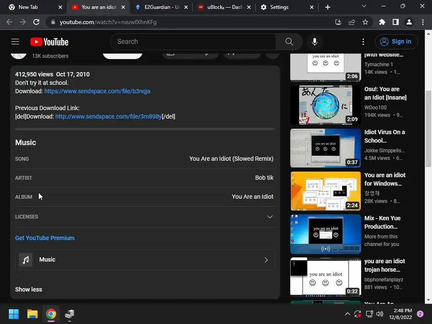Viewport: 432px width, 324px height.
Task: Click the install app icon in address bar
Action: click(338, 22)
